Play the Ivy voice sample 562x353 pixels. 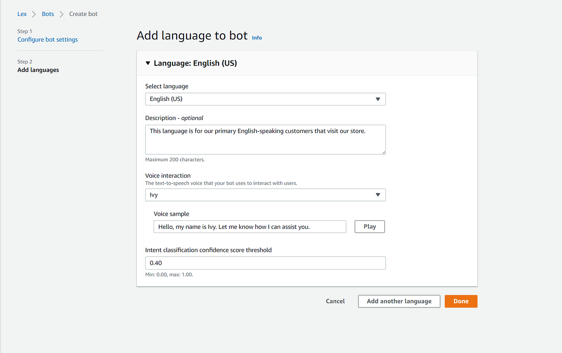point(370,226)
